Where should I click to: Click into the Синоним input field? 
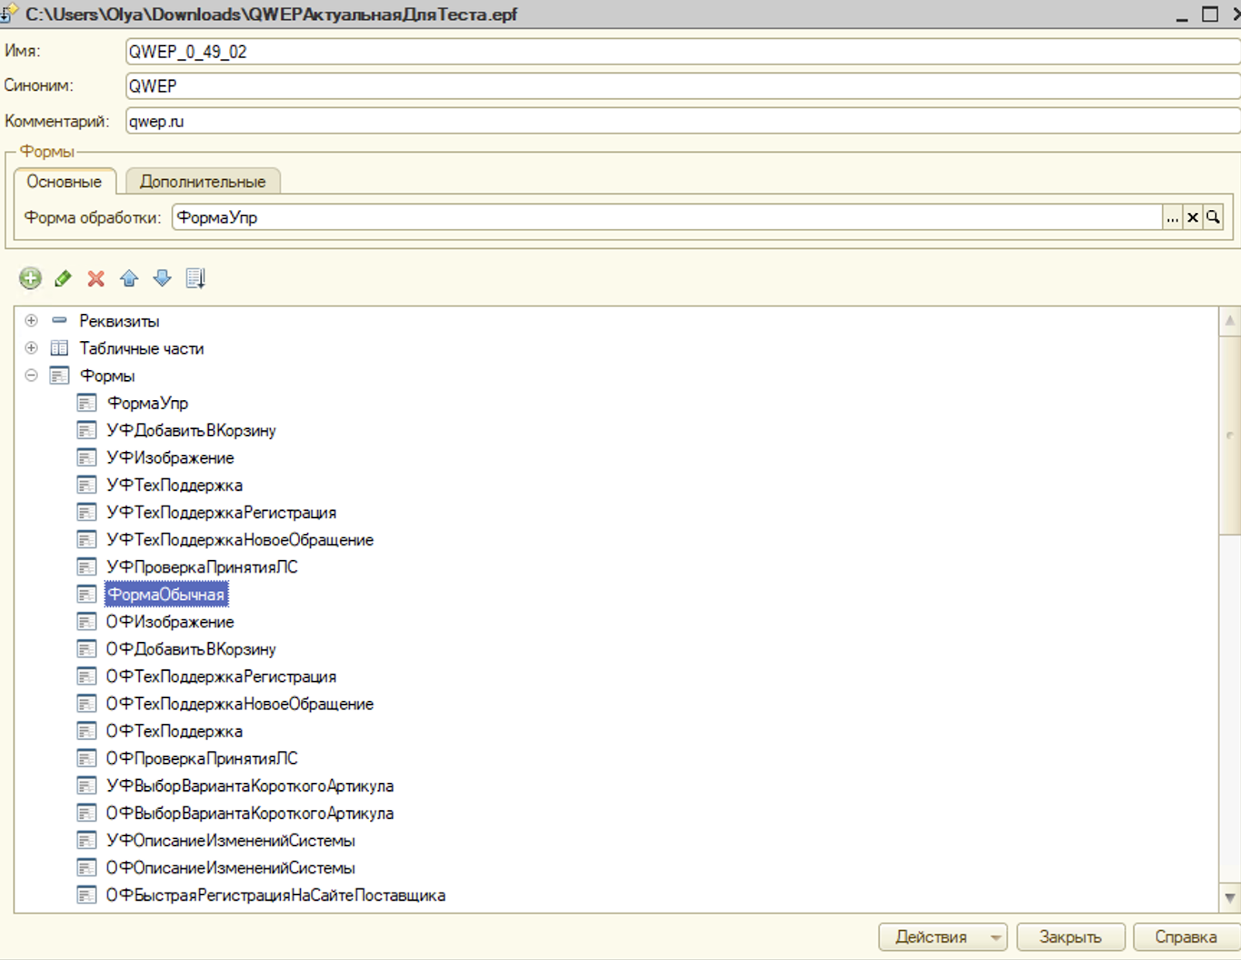point(683,86)
